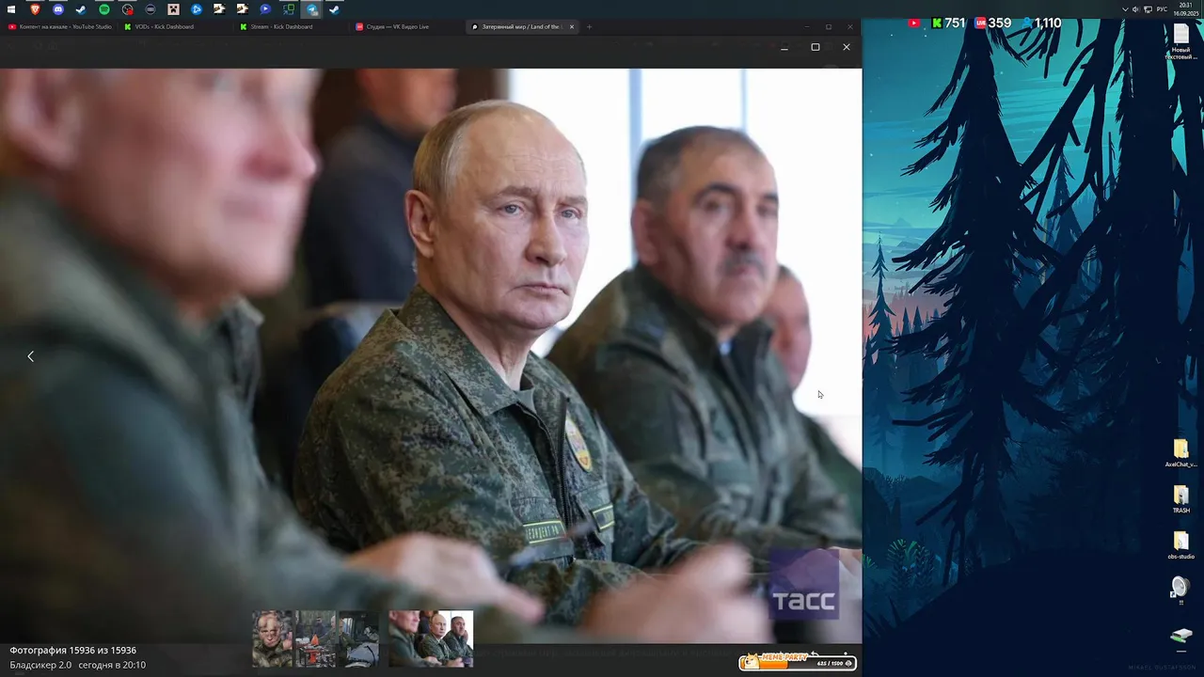Viewport: 1204px width, 677px height.
Task: Switch to VK Видео Live studio tab
Action: click(x=406, y=26)
